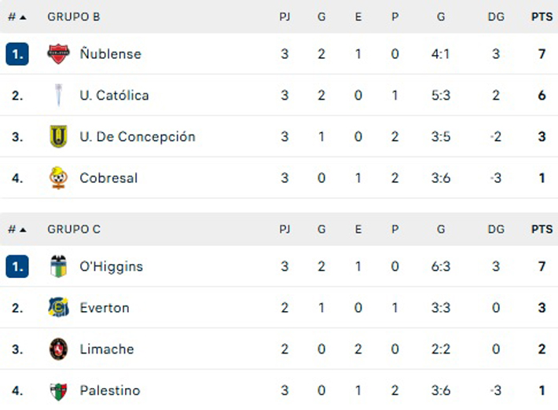Viewport: 558px width, 410px height.
Task: Open the O'Higgins team name link
Action: [111, 266]
